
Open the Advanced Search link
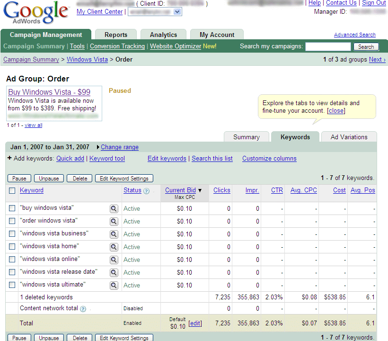[354, 35]
